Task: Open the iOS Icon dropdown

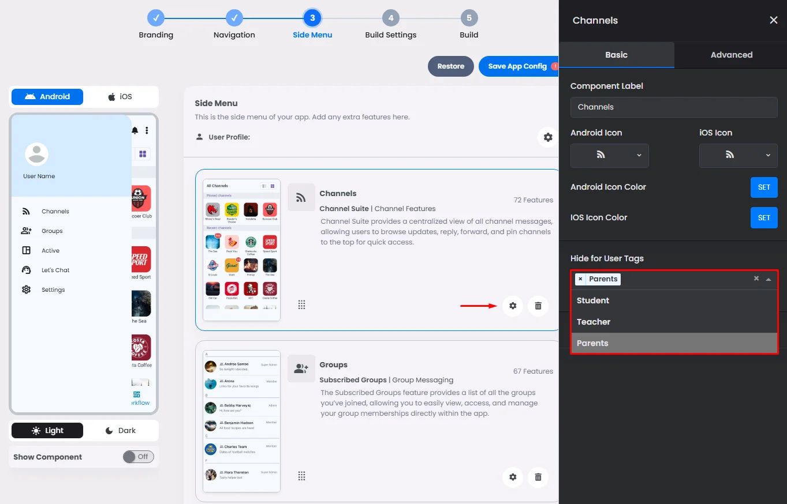Action: [738, 155]
